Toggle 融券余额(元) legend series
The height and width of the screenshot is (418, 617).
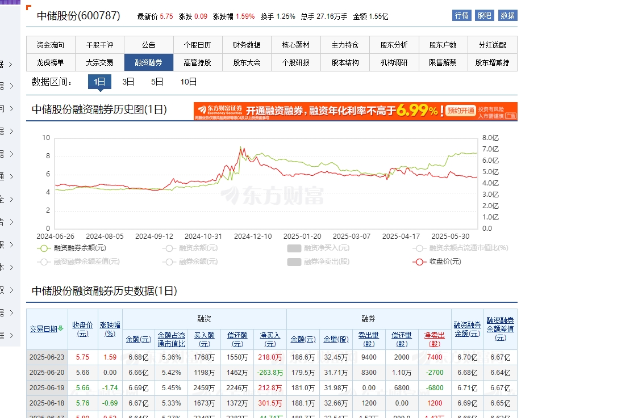point(190,261)
